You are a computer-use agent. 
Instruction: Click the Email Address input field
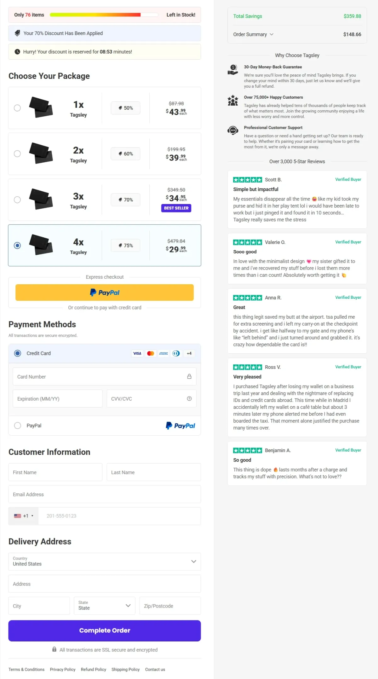105,494
